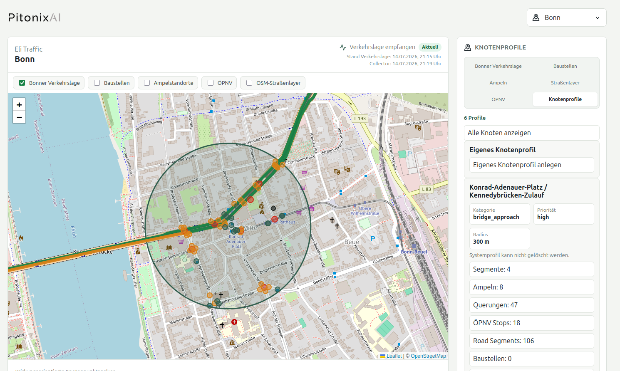Open the Straßenlayer tab
Screen dimensions: 620x371
565,83
